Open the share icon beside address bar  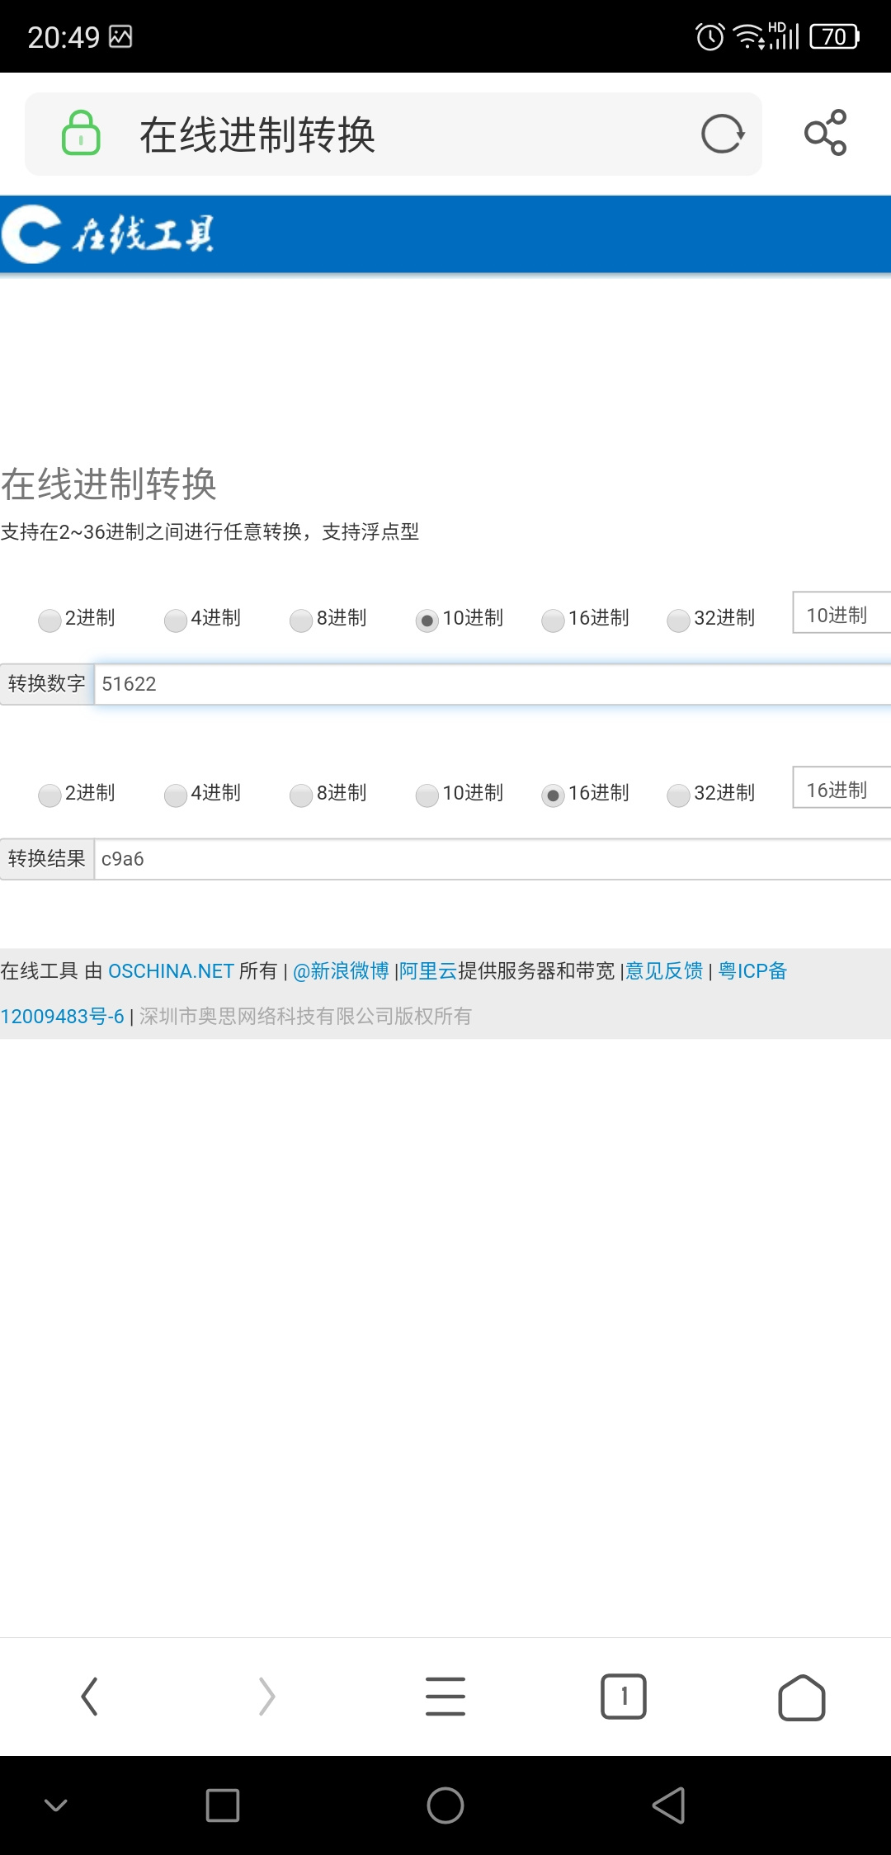pos(826,133)
